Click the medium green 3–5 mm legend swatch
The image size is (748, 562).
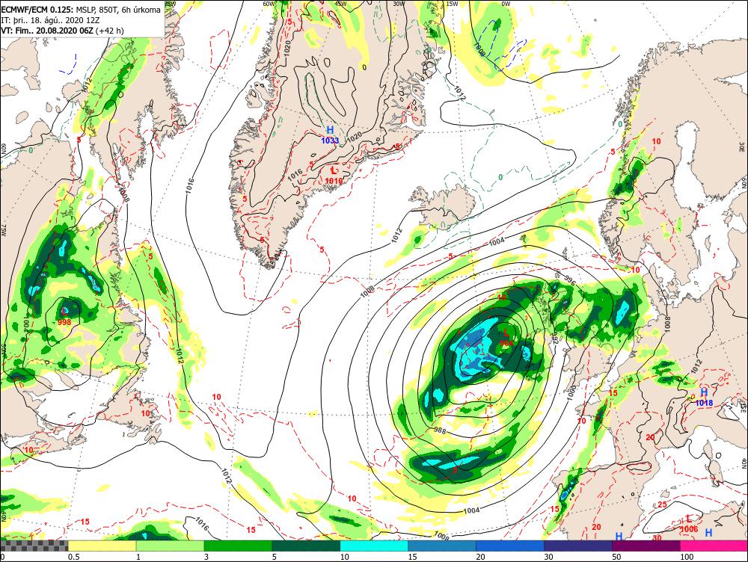tap(238, 546)
